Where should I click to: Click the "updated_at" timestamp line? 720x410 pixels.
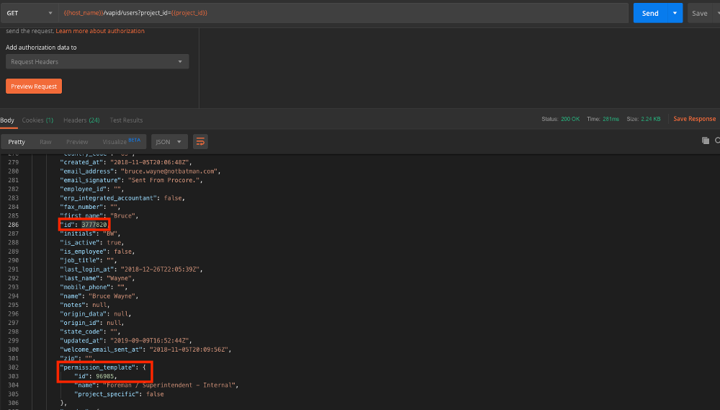[x=126, y=341]
